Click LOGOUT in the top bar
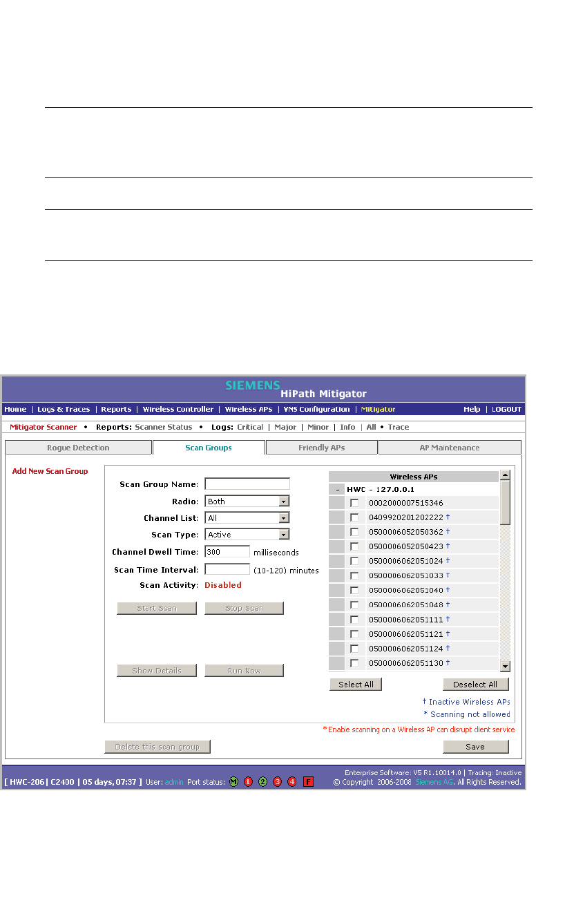The width and height of the screenshot is (565, 907). point(506,410)
